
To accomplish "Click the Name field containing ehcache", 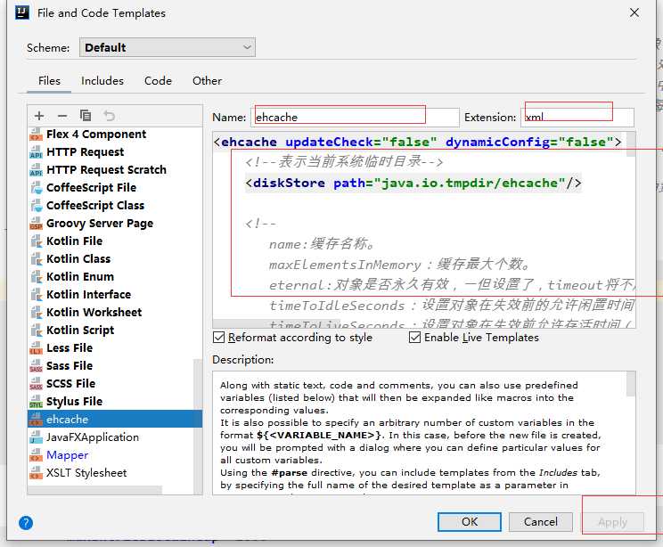I will click(x=356, y=117).
